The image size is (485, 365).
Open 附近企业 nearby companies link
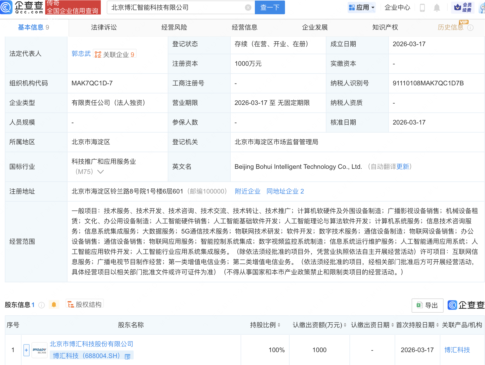click(x=247, y=191)
